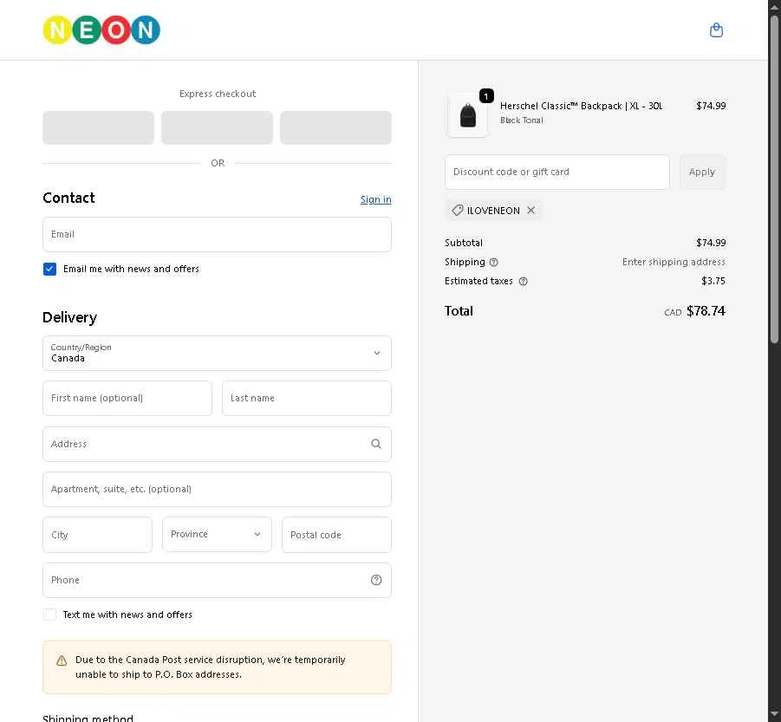Open the Country/Region dropdown
Screen dimensions: 781x722
click(x=217, y=353)
